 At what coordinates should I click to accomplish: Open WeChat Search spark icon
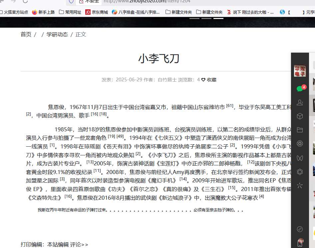300,185
